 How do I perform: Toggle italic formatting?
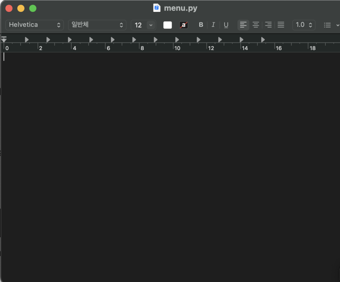[213, 25]
